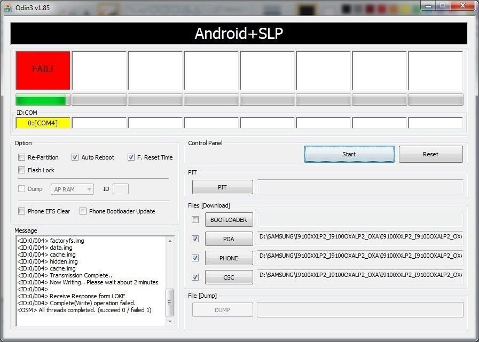Screen dimensions: 479x342
Task: Click the PIT file path field
Action: (x=360, y=187)
